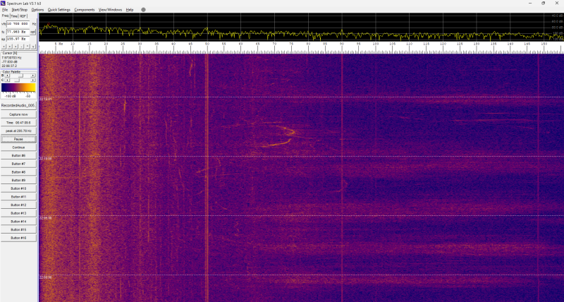The image size is (564, 302).
Task: Click the scroll-left '<' frequency button
Action: coord(4,47)
